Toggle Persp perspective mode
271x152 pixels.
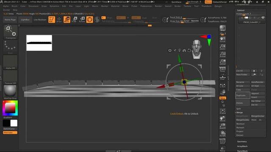222,69
